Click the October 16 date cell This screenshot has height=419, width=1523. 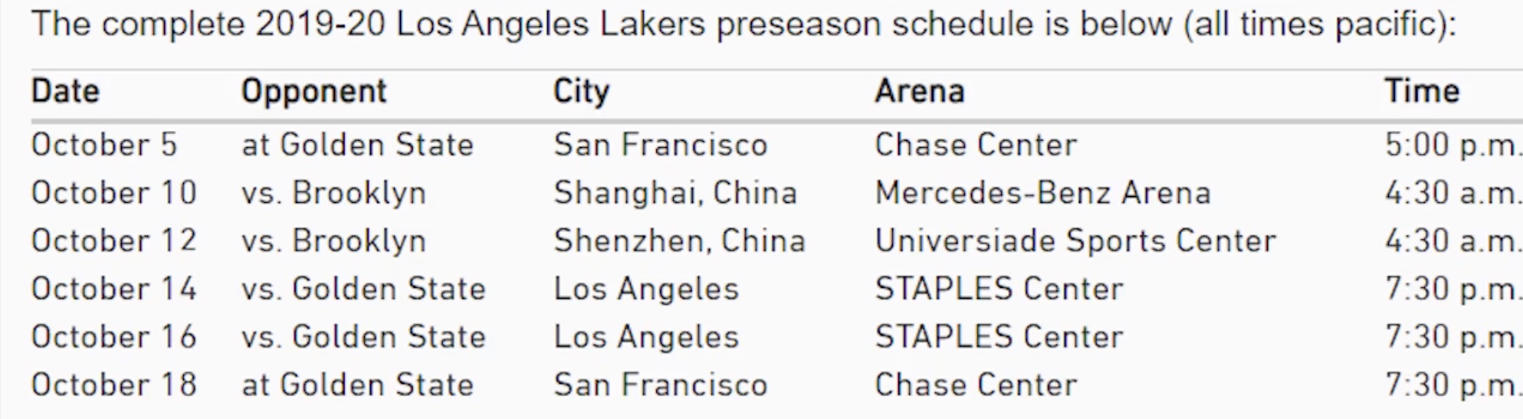point(114,336)
